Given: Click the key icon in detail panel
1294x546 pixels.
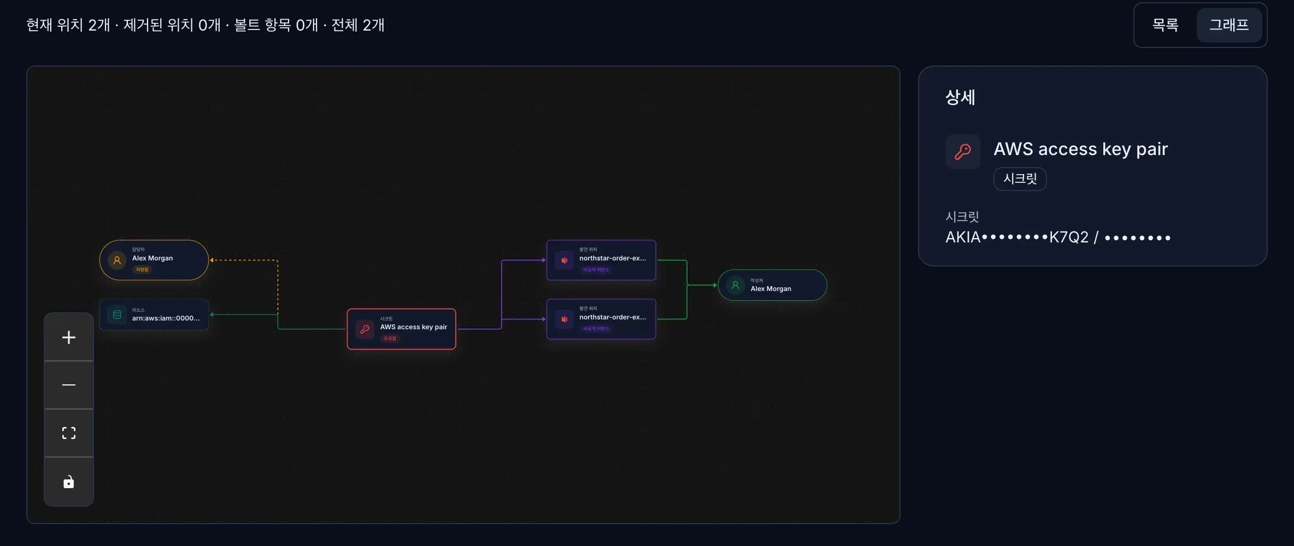Looking at the screenshot, I should coord(963,152).
